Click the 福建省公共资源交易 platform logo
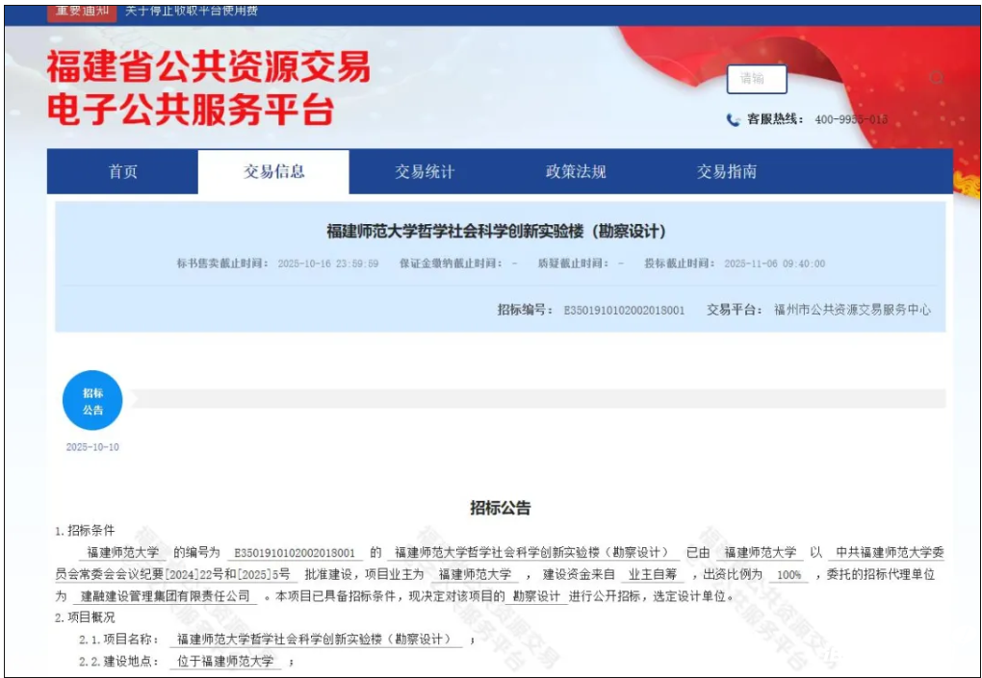Screen dimensions: 982x678 (x=208, y=88)
